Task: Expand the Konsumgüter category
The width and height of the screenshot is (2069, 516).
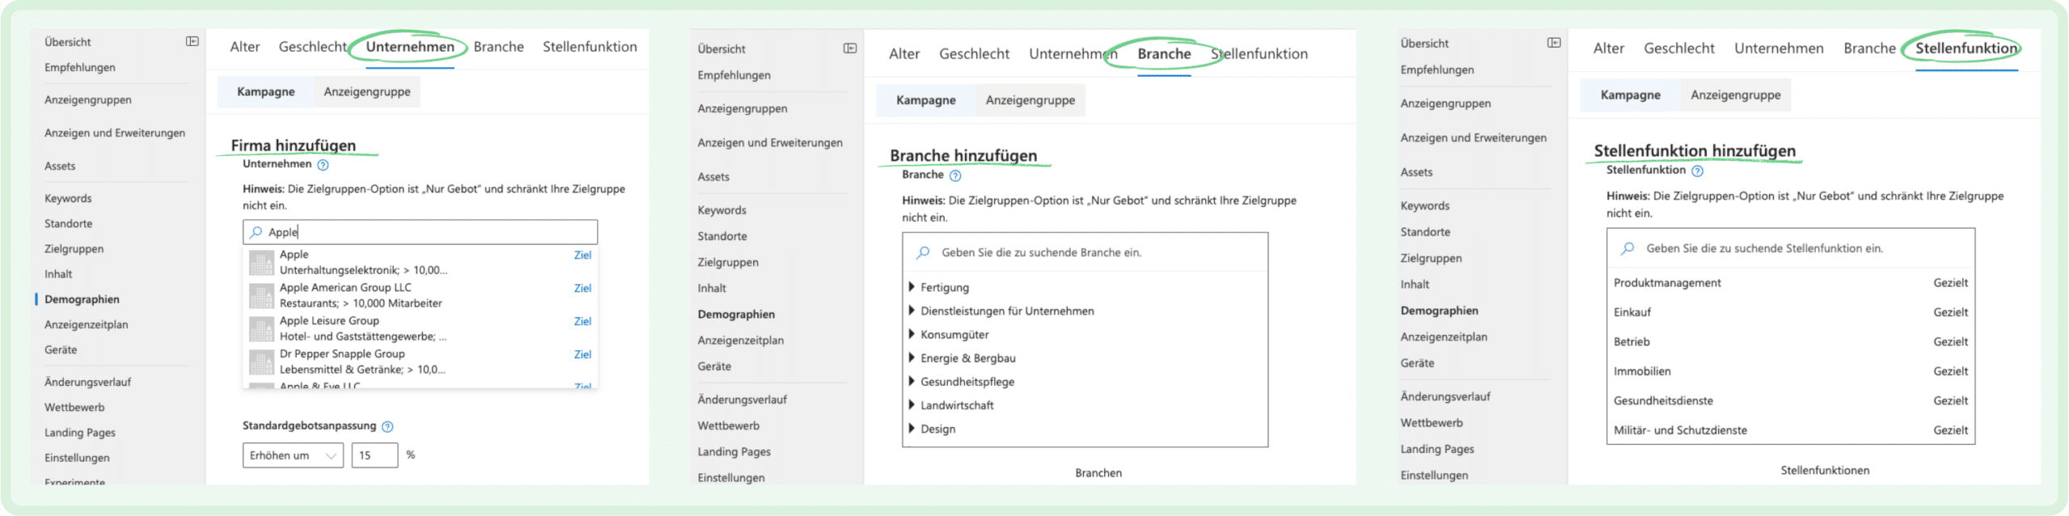Action: tap(912, 334)
